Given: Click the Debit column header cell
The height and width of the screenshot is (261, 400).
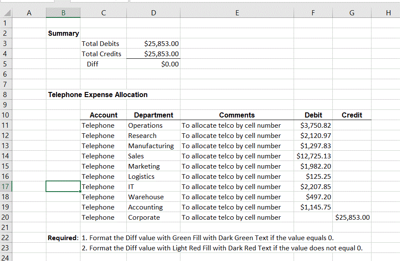Looking at the screenshot, I should (313, 115).
